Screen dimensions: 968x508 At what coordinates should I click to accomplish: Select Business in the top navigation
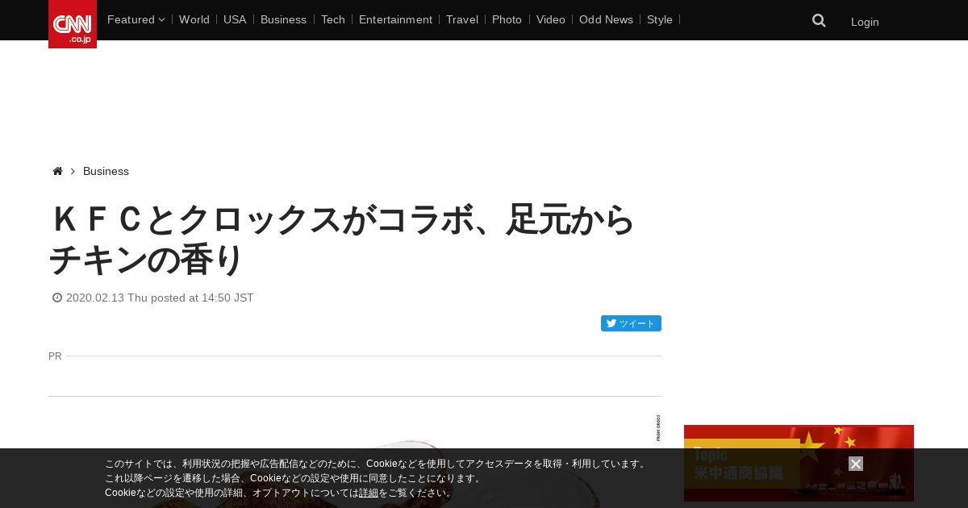283,19
